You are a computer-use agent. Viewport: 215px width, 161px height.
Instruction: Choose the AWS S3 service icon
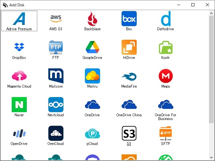(x=56, y=19)
